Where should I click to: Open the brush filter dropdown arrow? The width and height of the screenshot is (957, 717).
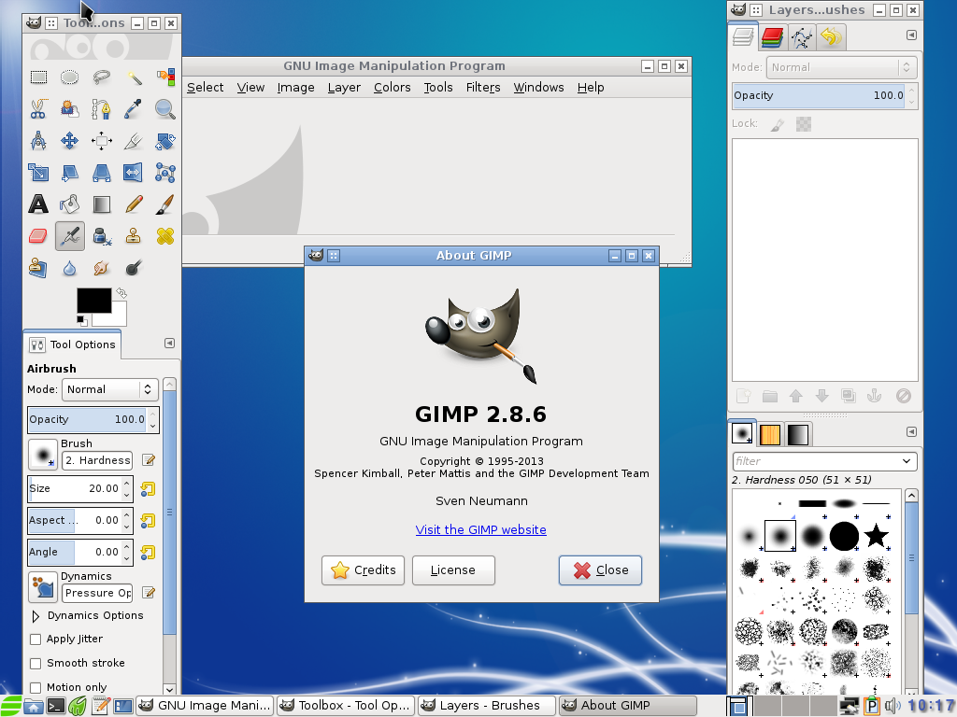[907, 461]
